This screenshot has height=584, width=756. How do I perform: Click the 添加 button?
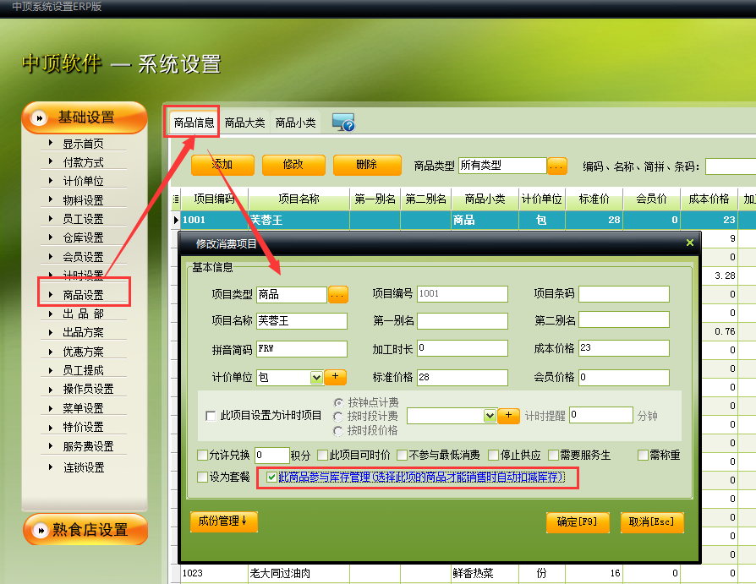222,165
